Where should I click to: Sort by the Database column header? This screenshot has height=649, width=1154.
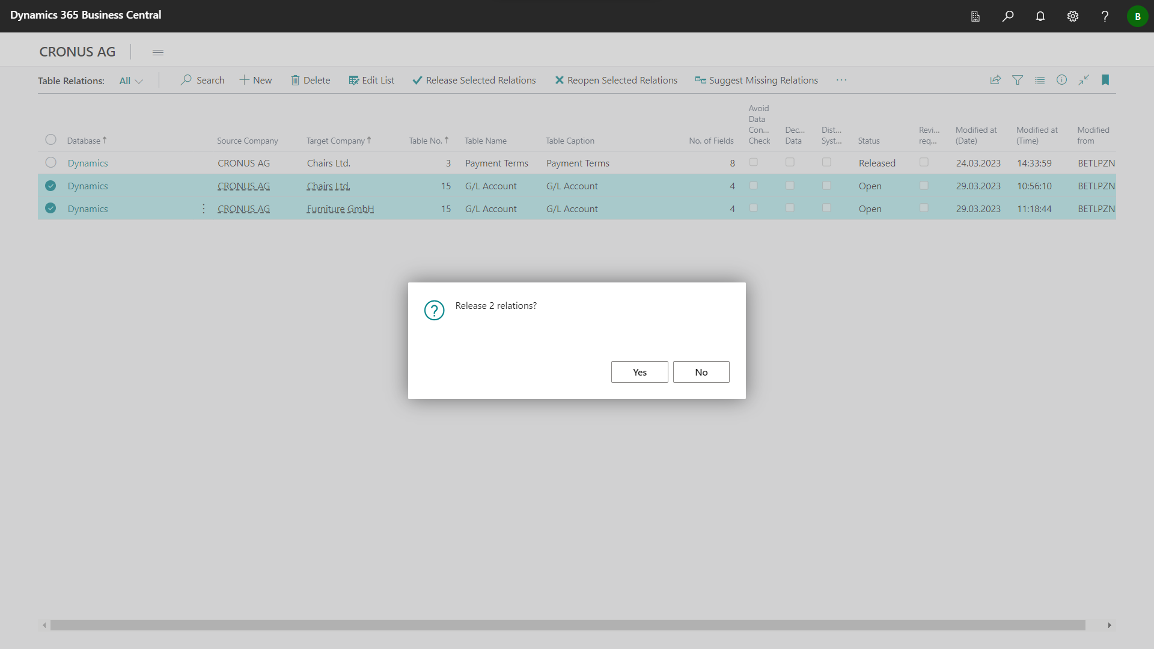(87, 141)
